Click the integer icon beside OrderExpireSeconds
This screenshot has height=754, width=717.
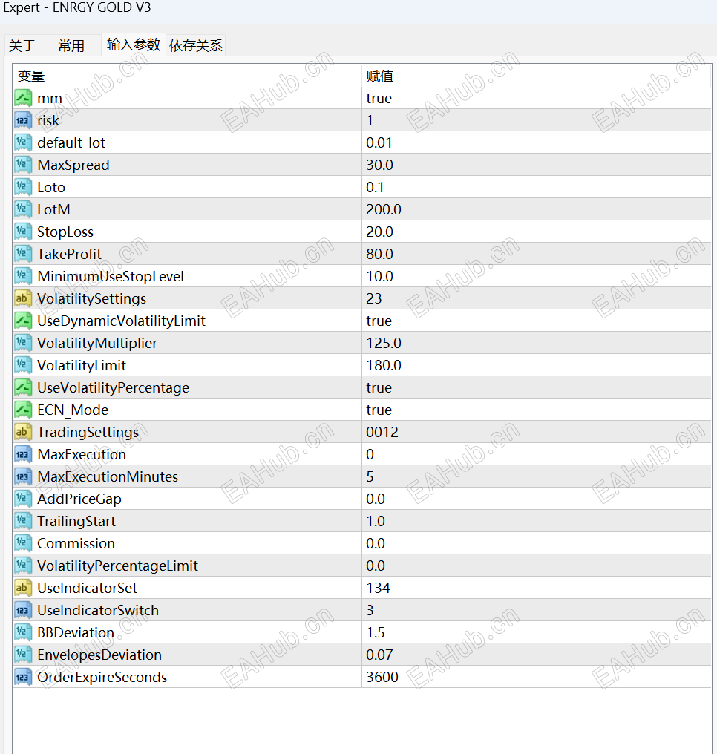tap(22, 677)
